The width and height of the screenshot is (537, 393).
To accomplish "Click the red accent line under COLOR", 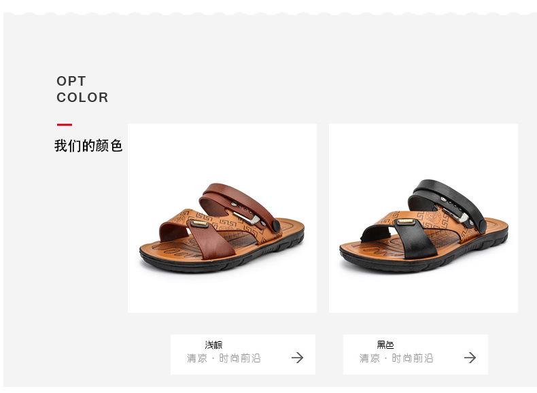I will coord(65,124).
